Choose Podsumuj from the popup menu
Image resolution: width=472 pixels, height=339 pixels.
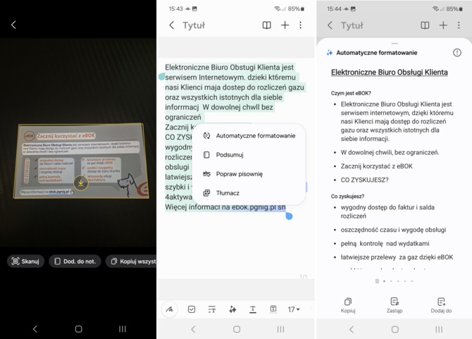pyautogui.click(x=249, y=155)
